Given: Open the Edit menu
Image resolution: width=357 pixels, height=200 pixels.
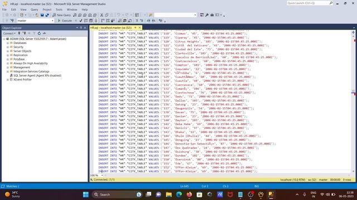Looking at the screenshot, I should click(x=13, y=9).
